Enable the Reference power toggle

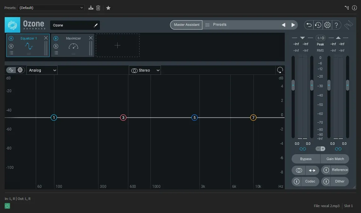(326, 170)
